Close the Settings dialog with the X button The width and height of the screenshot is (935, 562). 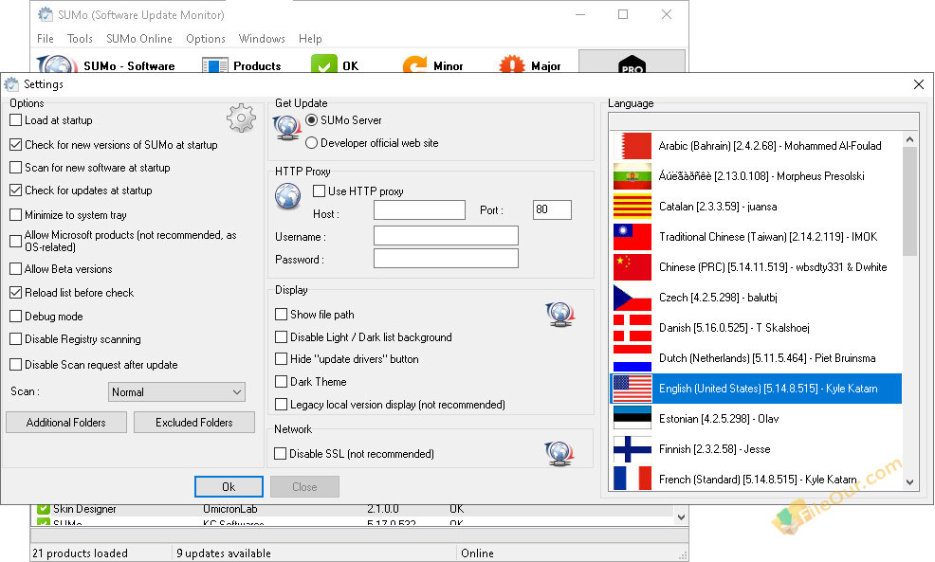coord(919,84)
